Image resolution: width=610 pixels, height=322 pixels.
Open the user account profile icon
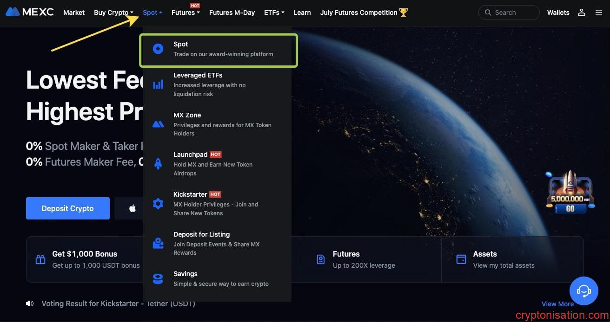[x=581, y=13]
